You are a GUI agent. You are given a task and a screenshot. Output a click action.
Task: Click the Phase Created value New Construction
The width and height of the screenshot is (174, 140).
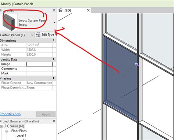coord(39,83)
